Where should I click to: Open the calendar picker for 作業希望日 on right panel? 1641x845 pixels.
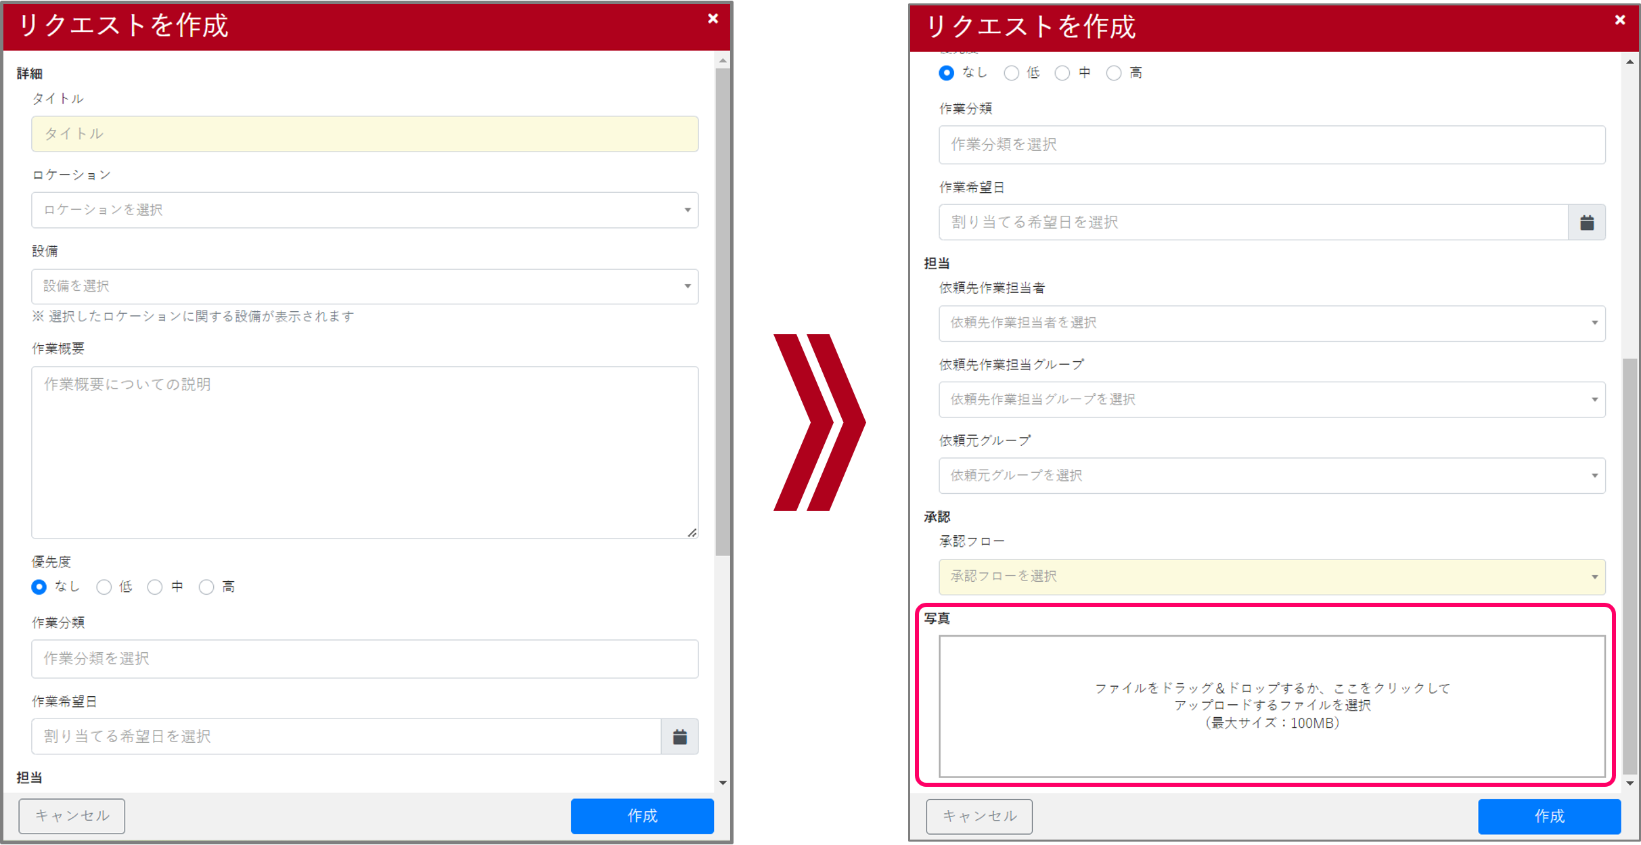[x=1587, y=222]
